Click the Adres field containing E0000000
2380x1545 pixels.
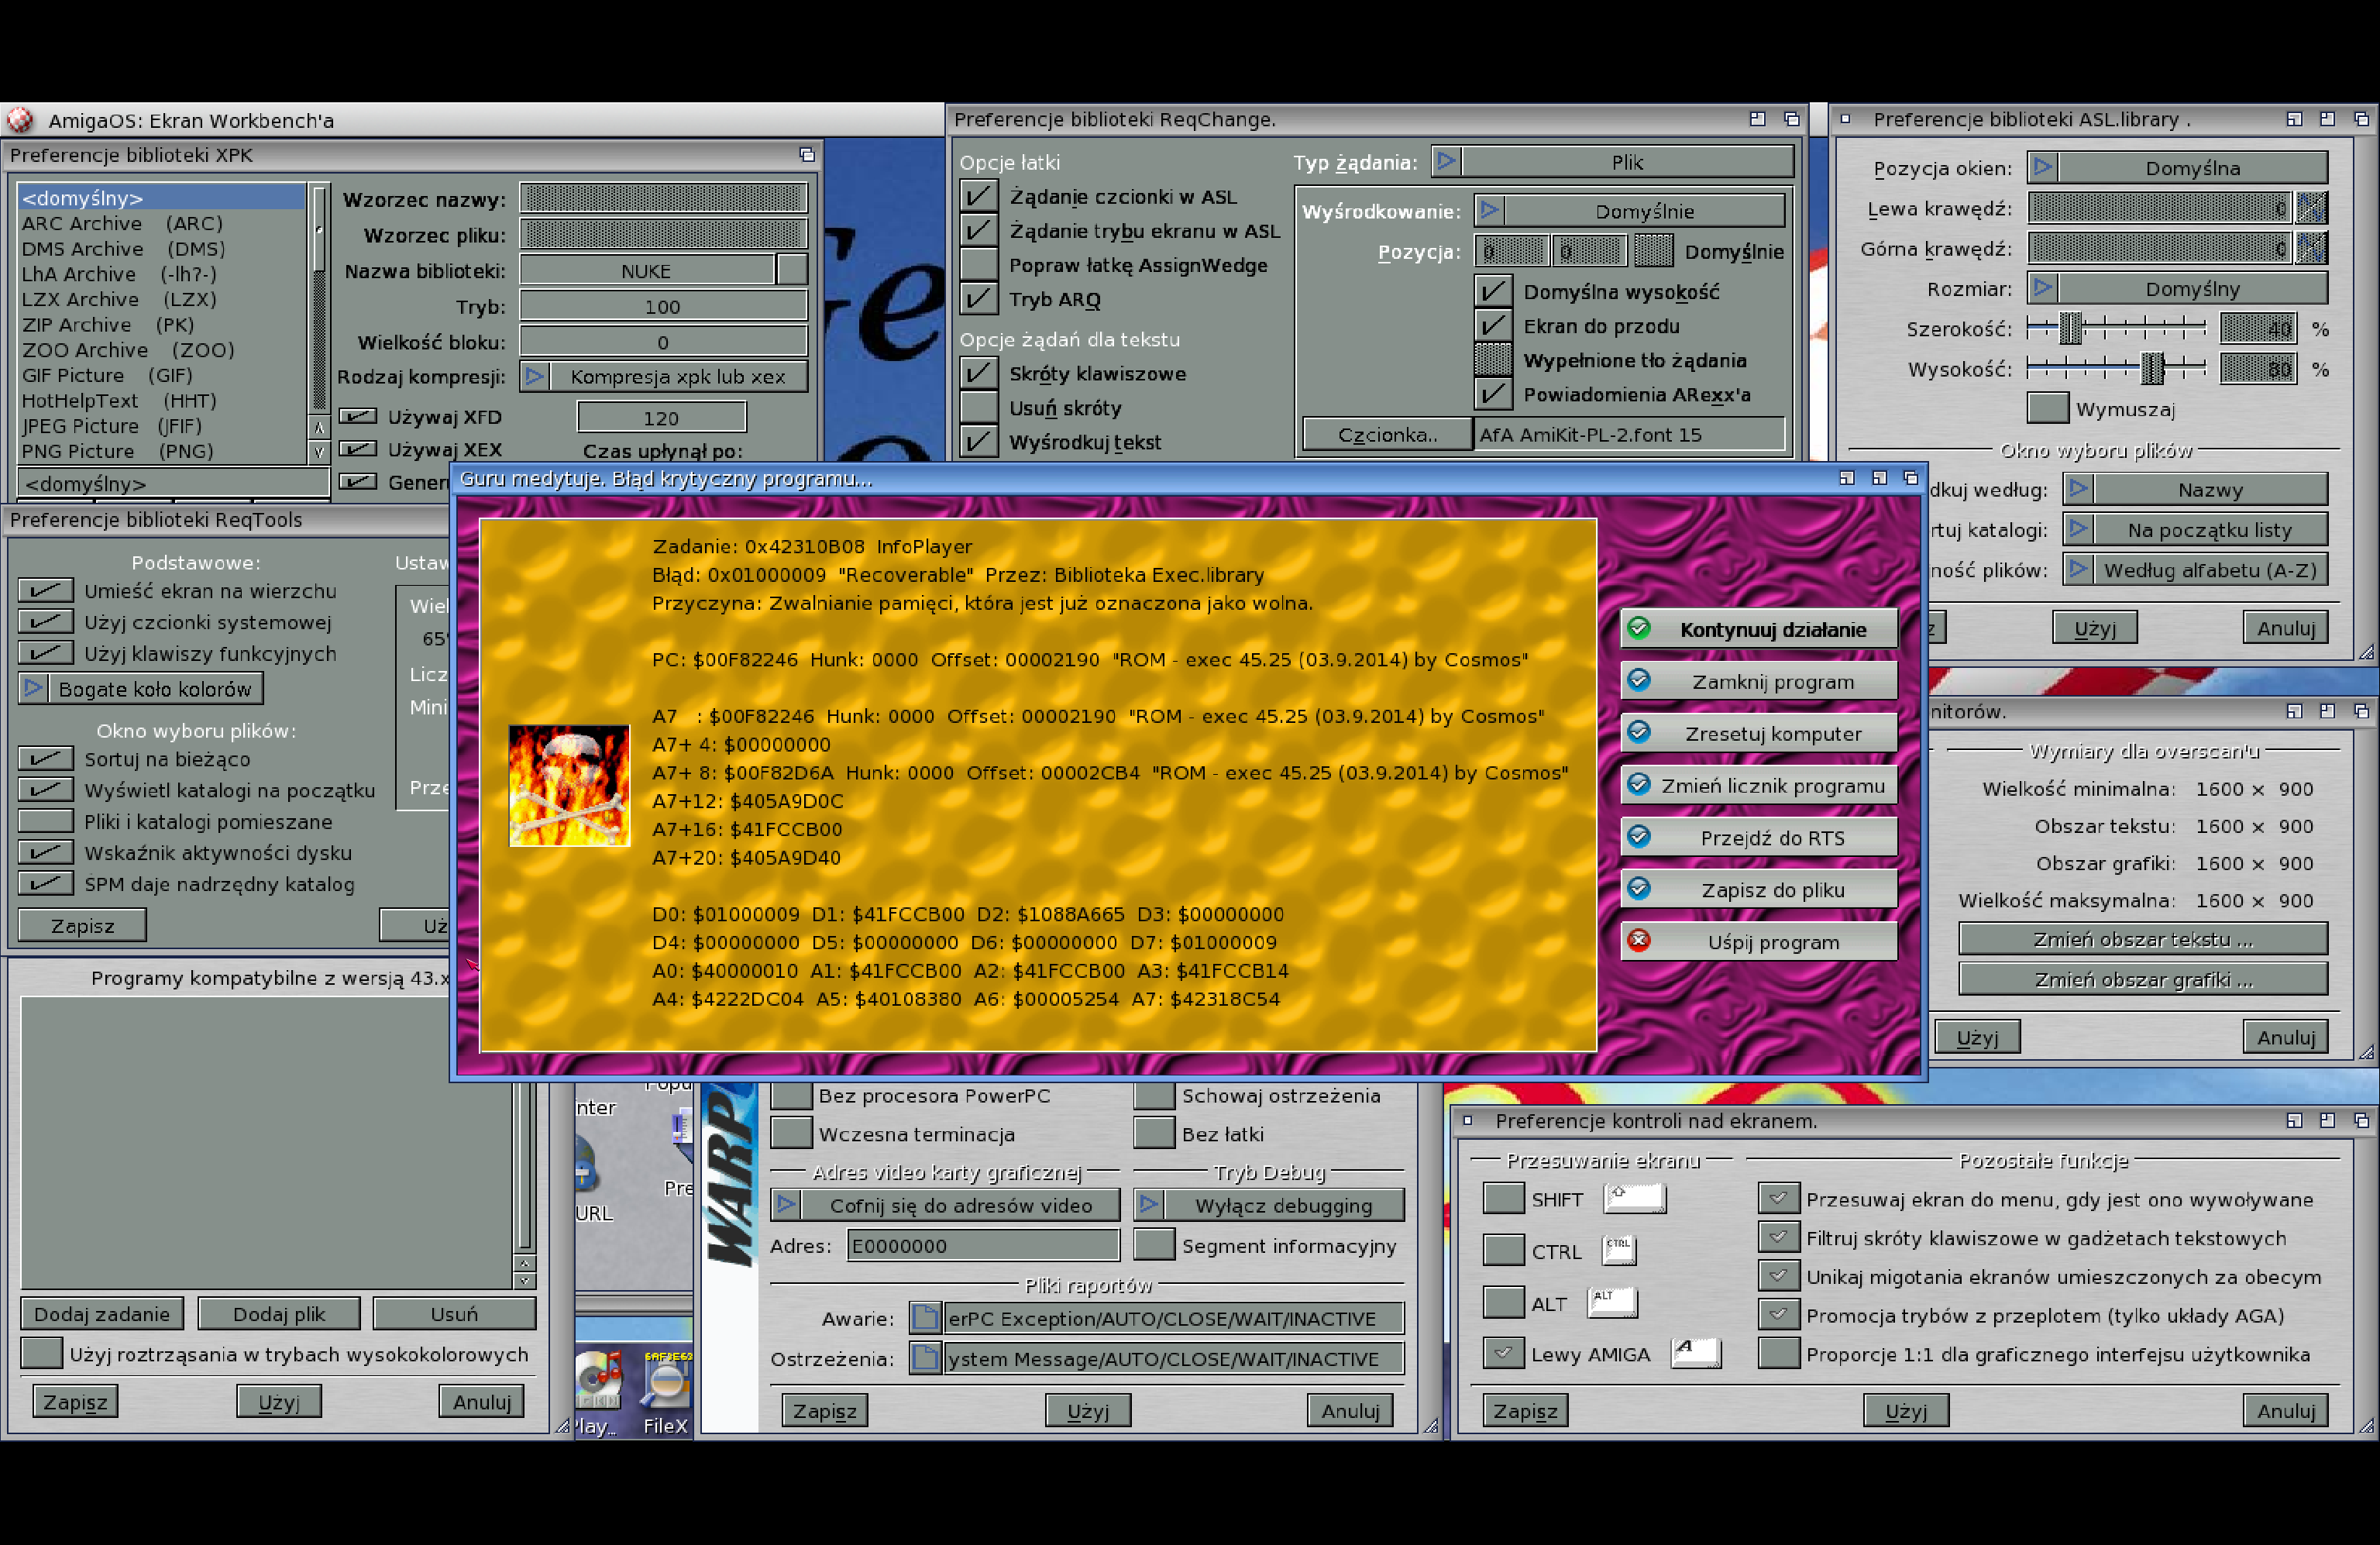pyautogui.click(x=982, y=1245)
